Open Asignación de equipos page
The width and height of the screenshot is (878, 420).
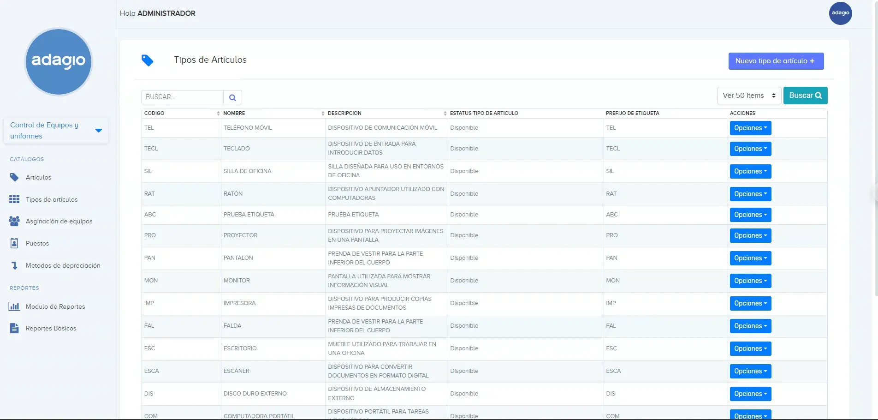point(59,221)
